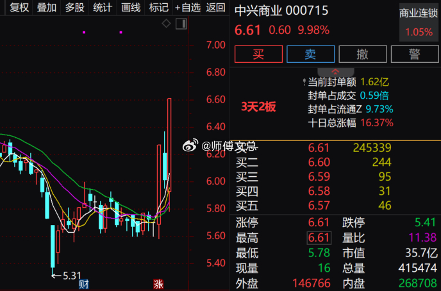This screenshot has height=291, width=441.
Task: Open the 统计 statistics tool
Action: [103, 8]
